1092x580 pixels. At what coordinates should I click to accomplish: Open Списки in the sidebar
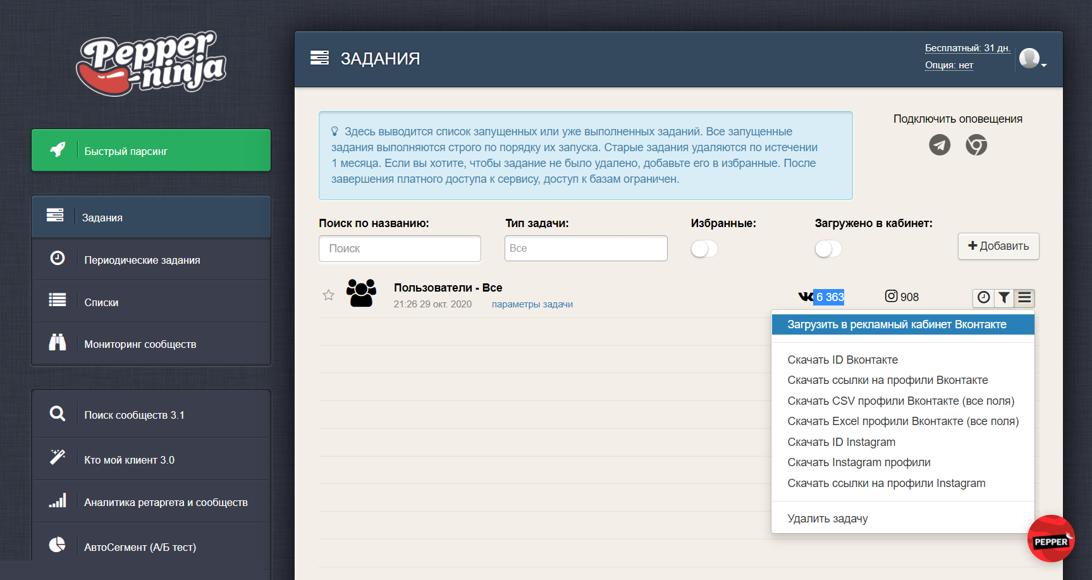click(x=151, y=302)
